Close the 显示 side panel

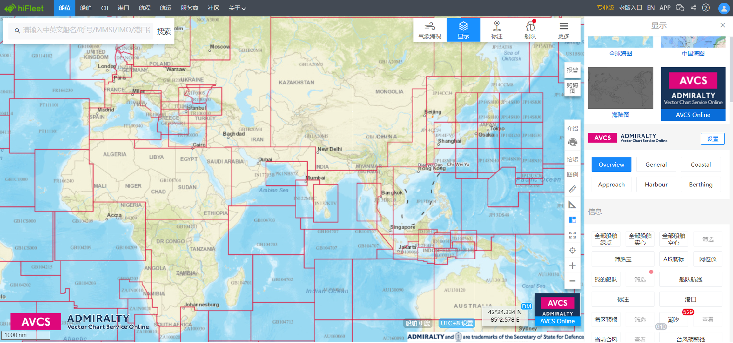tap(723, 25)
